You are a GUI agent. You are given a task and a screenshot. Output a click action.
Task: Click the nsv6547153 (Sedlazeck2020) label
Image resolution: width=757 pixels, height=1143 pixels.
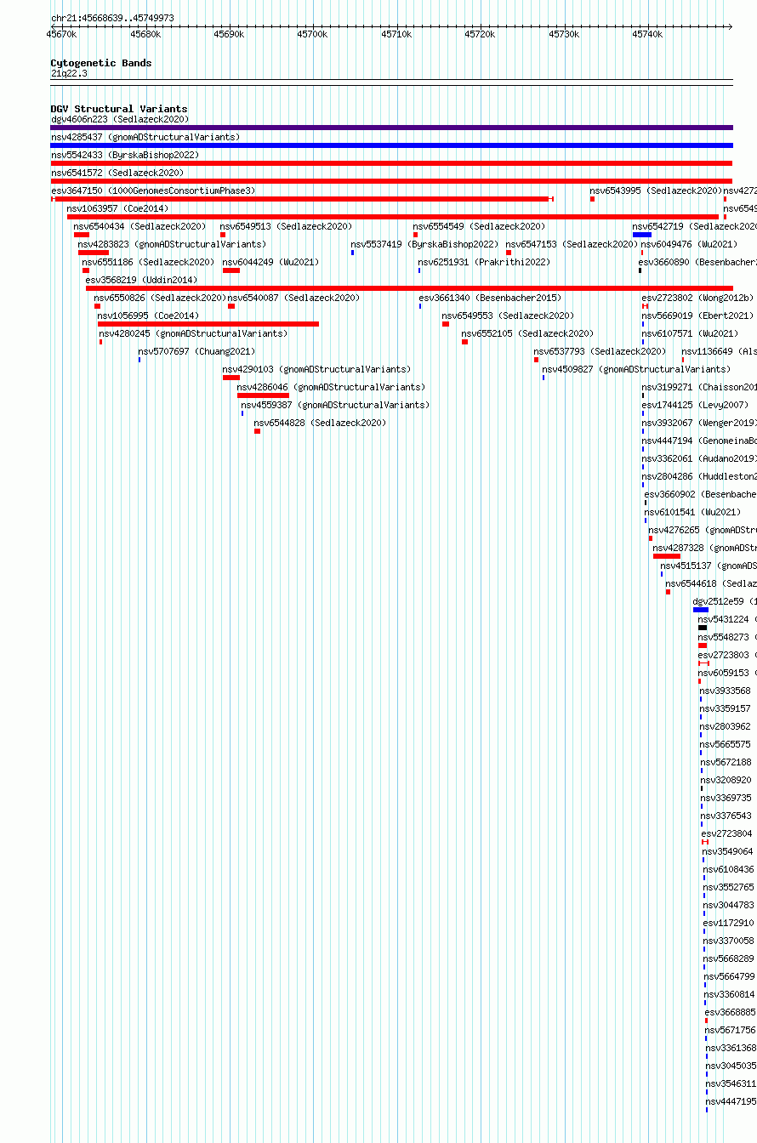pyautogui.click(x=572, y=244)
